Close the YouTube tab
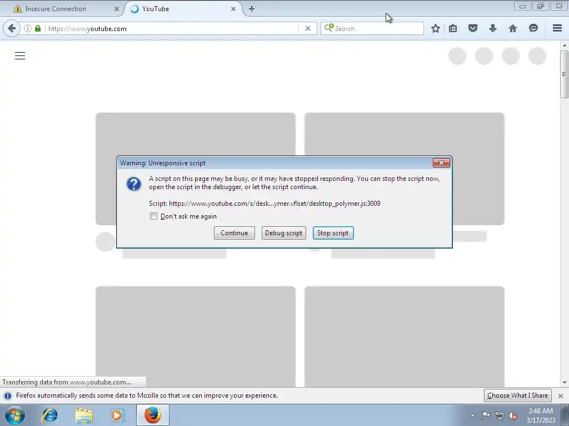This screenshot has height=426, width=569. pyautogui.click(x=233, y=9)
